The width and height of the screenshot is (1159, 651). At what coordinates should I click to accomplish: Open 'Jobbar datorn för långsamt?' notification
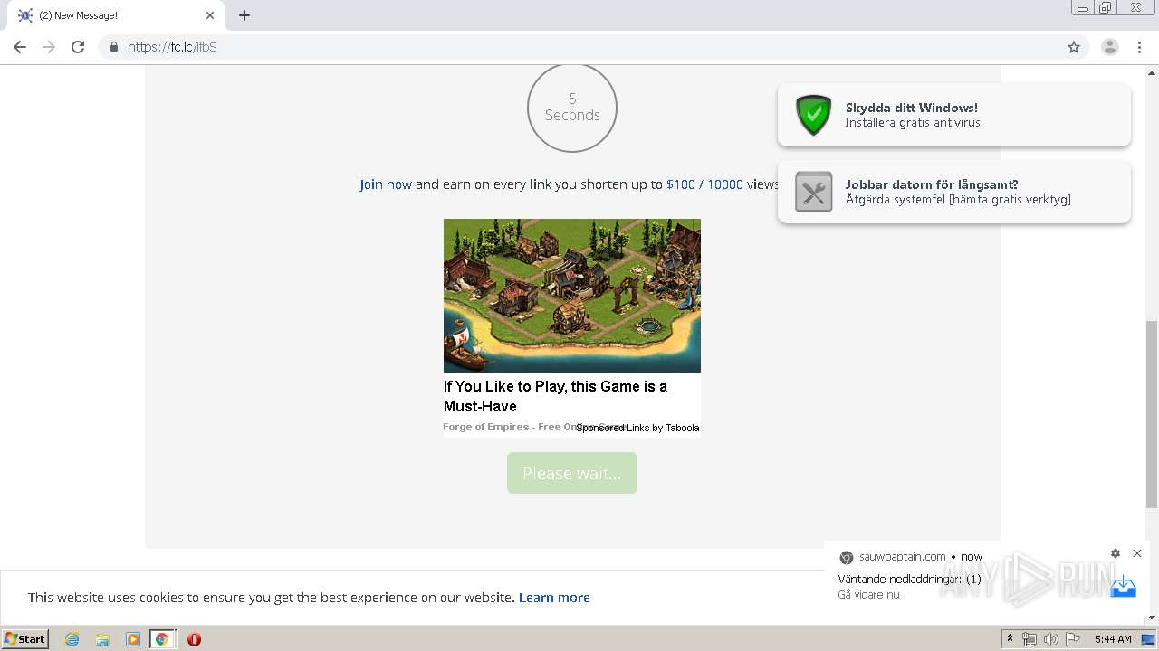[954, 192]
